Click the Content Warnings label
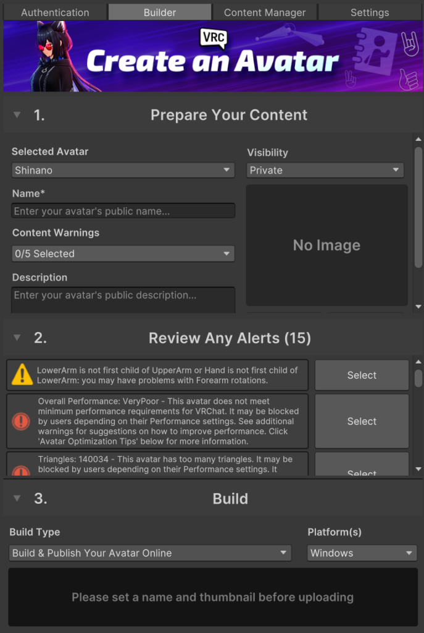 coord(56,233)
